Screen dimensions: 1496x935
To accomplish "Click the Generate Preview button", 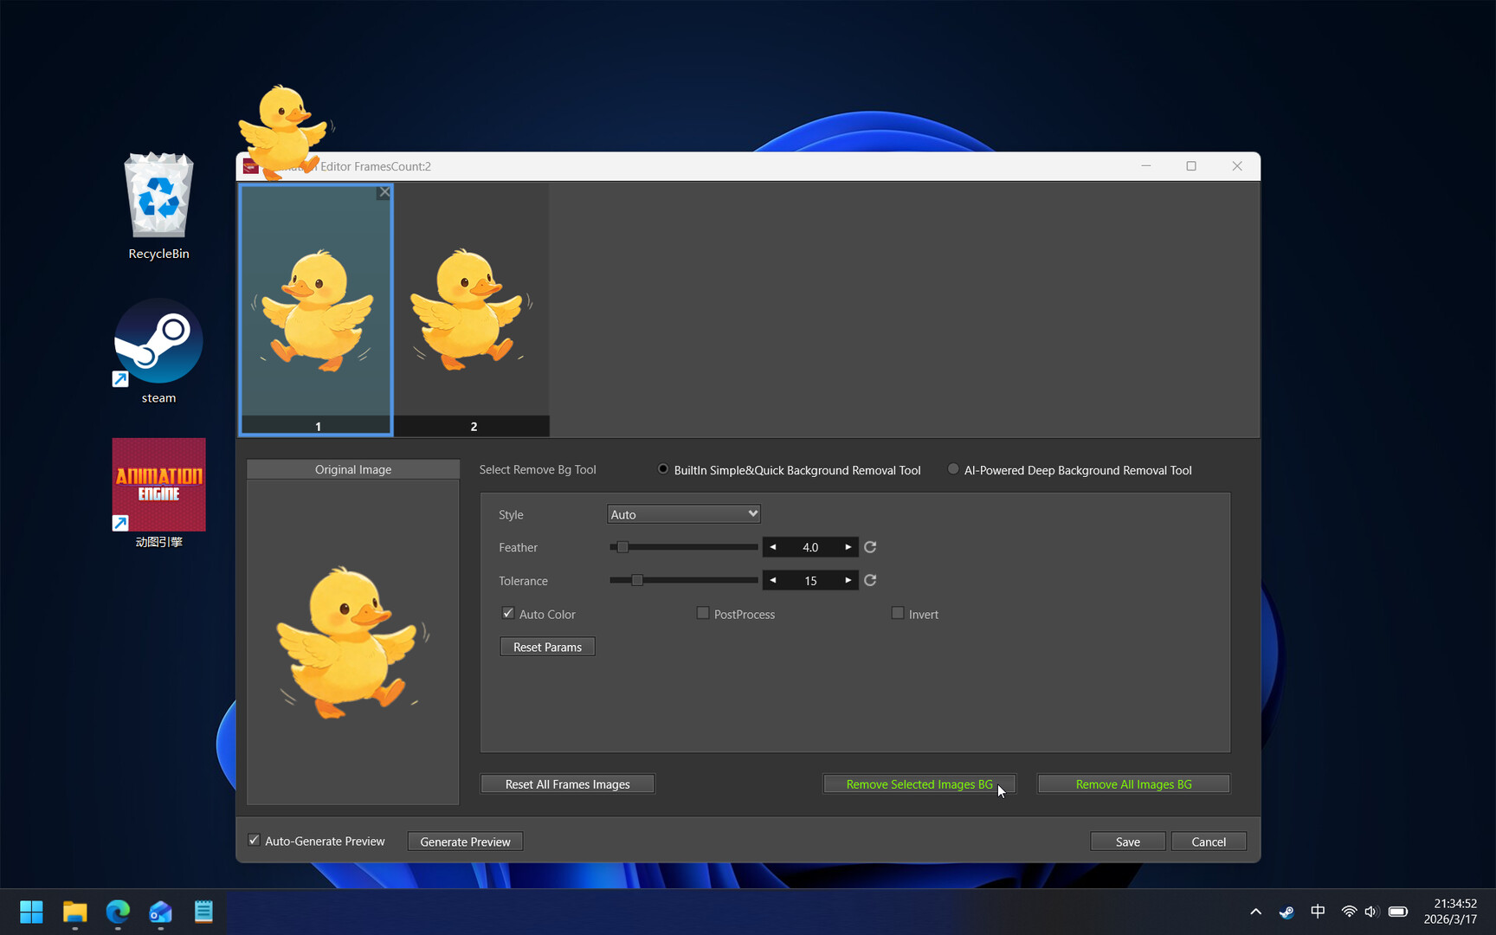I will tap(465, 841).
